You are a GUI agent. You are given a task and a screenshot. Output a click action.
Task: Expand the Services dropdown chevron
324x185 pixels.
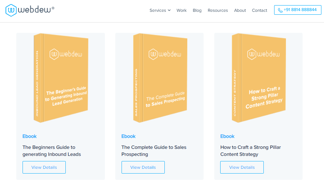pyautogui.click(x=169, y=10)
